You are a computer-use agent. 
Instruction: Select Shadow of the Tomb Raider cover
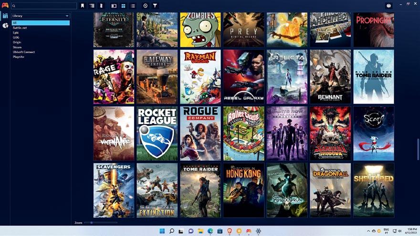[200, 190]
